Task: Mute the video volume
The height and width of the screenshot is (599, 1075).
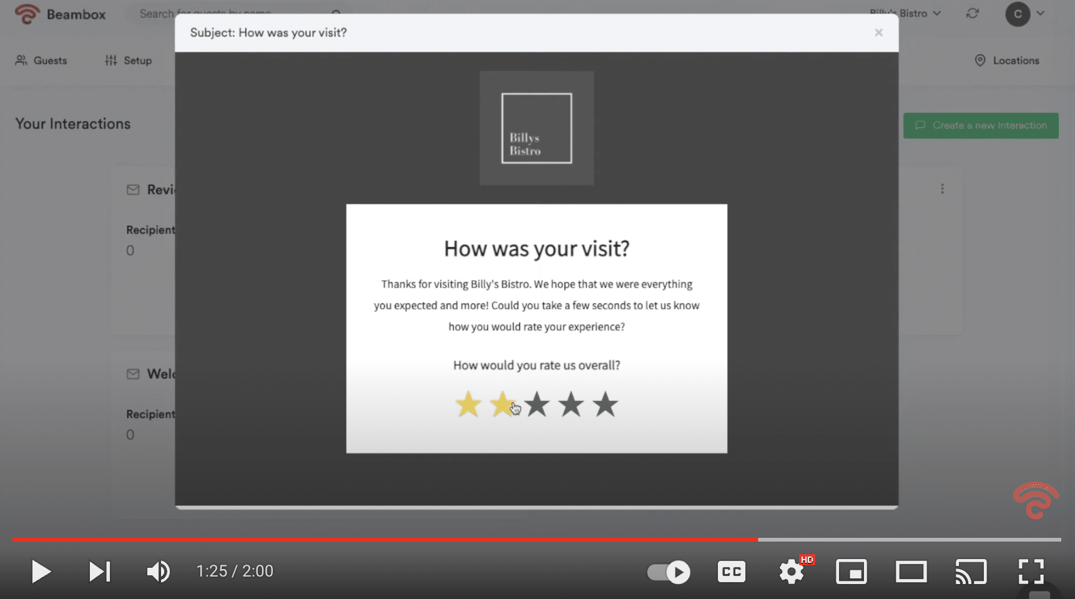Action: click(x=158, y=572)
